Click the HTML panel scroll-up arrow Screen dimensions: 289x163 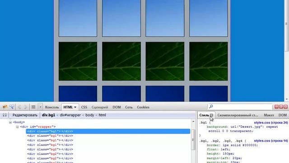(193, 121)
